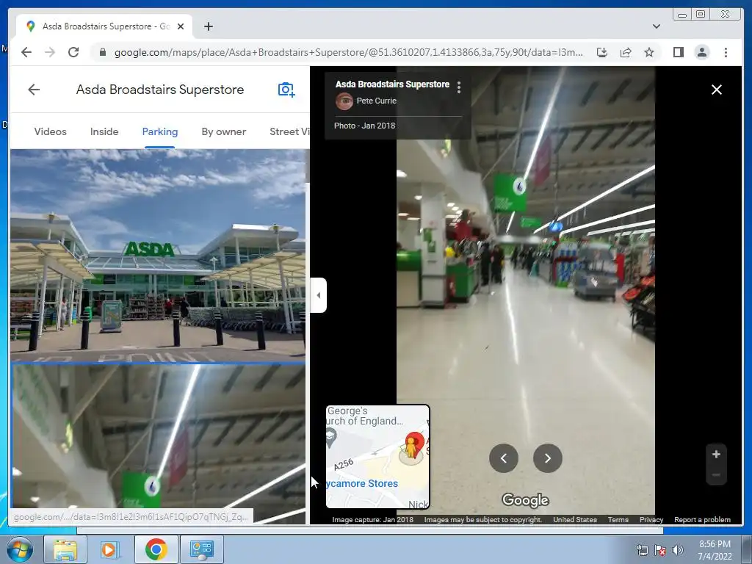The width and height of the screenshot is (752, 564).
Task: Open the control panel taskbar app
Action: tap(201, 549)
